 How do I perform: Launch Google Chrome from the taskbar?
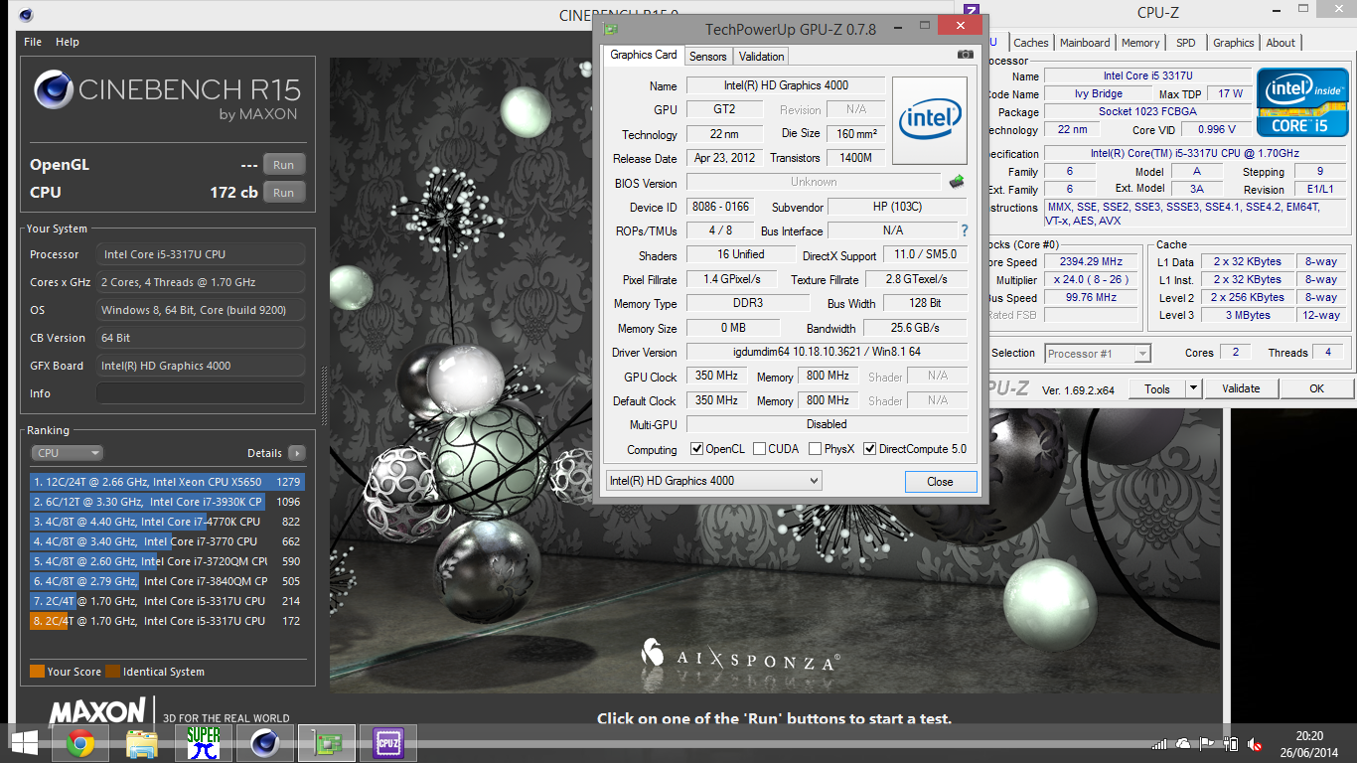point(80,743)
